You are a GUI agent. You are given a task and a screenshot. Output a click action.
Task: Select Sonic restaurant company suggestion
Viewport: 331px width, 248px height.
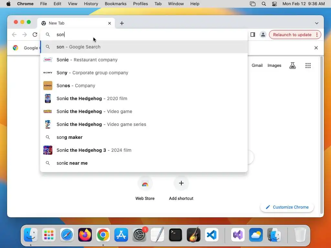click(144, 60)
